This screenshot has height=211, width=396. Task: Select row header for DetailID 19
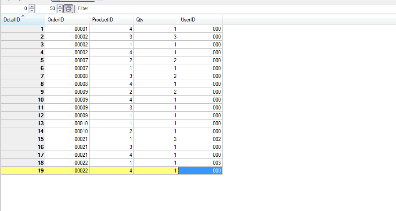[x=23, y=170]
